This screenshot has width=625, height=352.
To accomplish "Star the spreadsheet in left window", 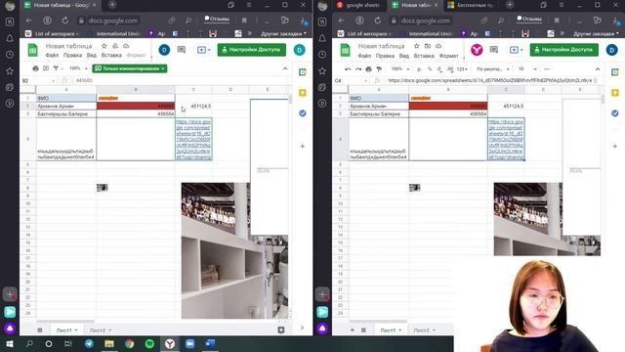I will coord(104,46).
